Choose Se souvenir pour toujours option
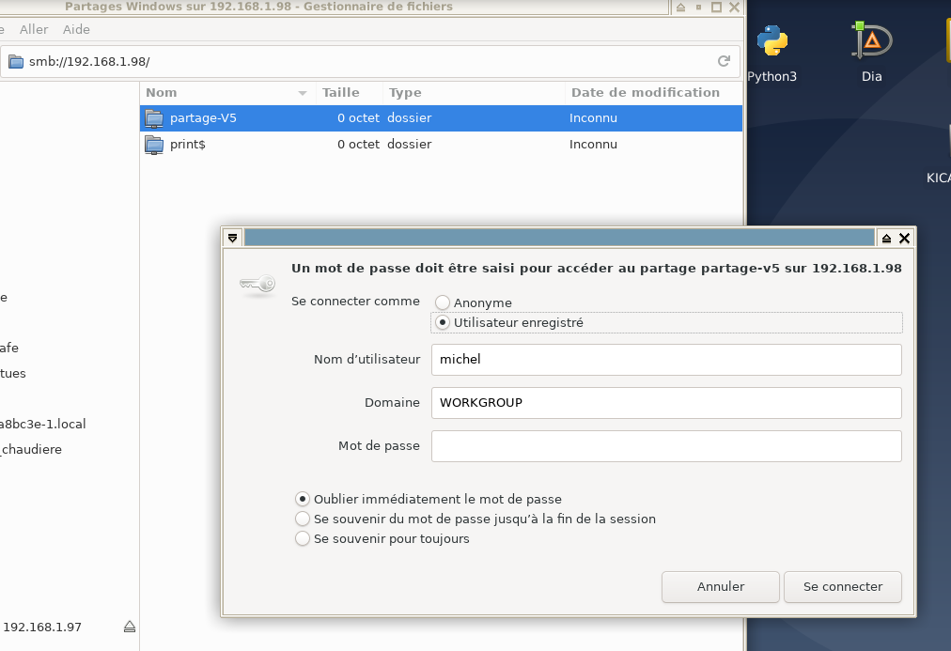 pyautogui.click(x=303, y=538)
